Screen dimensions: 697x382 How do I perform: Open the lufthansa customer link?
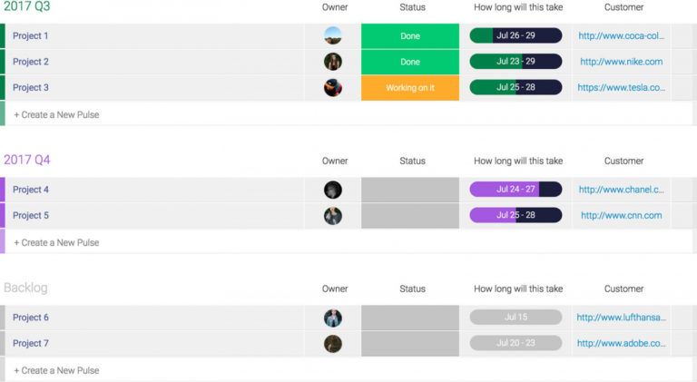click(622, 318)
